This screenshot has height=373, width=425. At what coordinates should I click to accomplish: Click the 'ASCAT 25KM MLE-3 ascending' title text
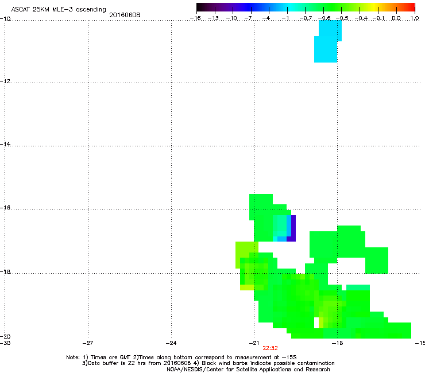[x=59, y=10]
